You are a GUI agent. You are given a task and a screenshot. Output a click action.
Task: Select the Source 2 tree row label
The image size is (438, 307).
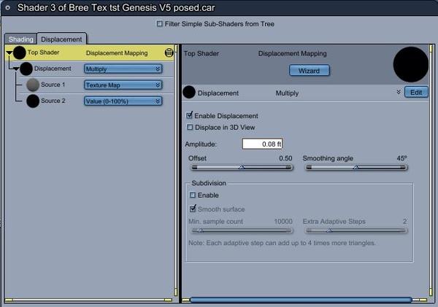point(53,101)
